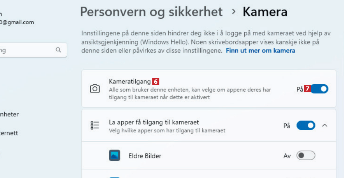Click the camera icon beside Kameratilgang
Viewport: 344px width, 178px height.
(x=95, y=89)
